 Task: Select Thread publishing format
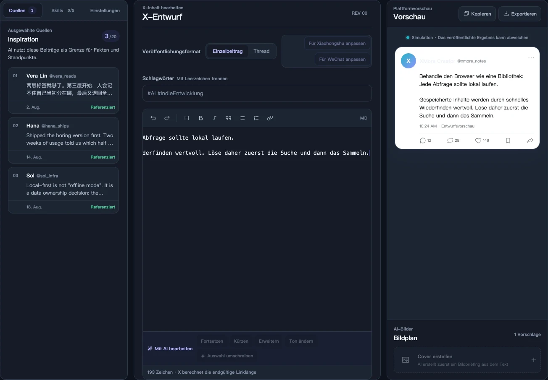pos(261,51)
